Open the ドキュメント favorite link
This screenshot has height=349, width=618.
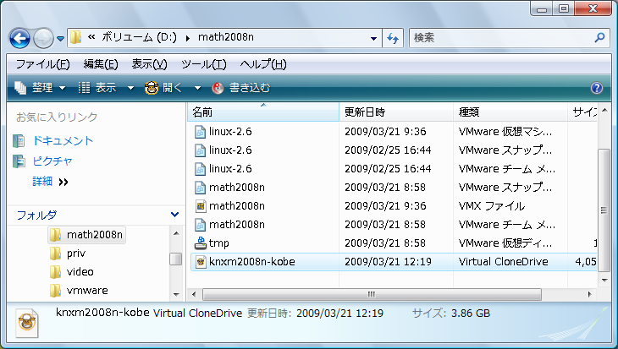(63, 141)
